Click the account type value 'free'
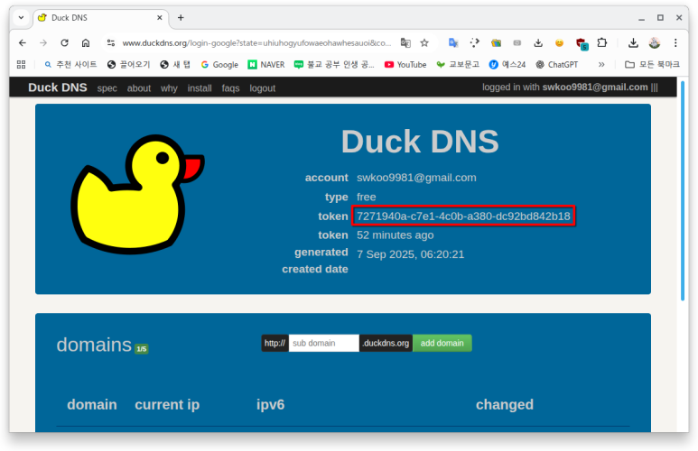This screenshot has height=451, width=698. 366,197
